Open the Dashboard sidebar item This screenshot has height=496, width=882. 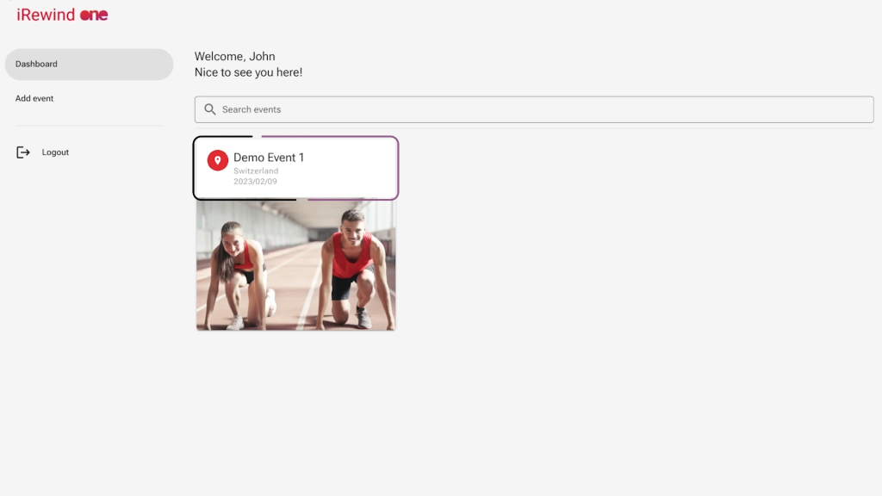(89, 65)
